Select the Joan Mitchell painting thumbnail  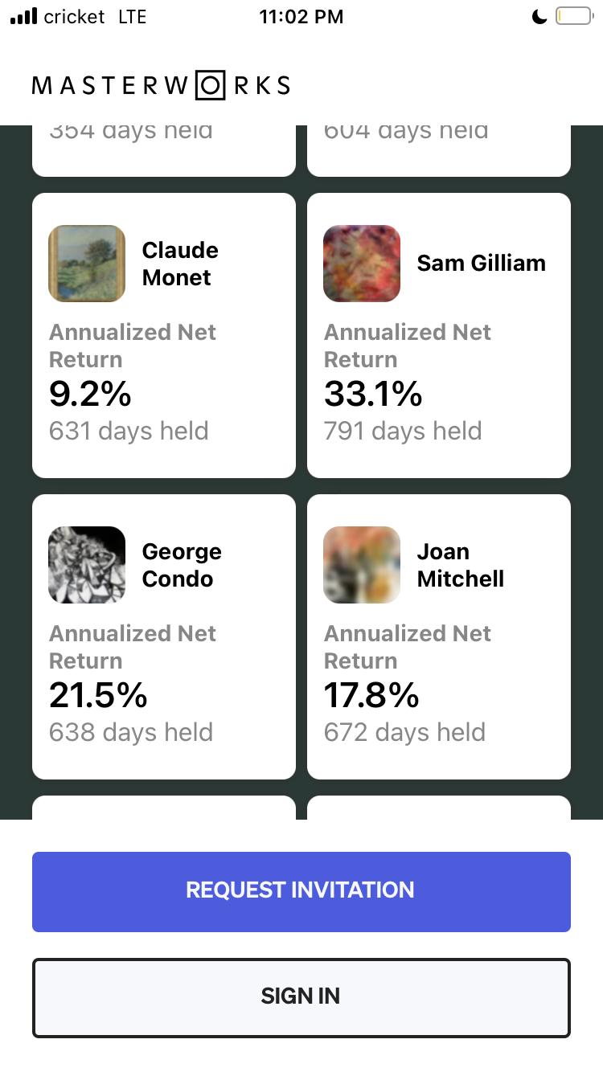362,565
